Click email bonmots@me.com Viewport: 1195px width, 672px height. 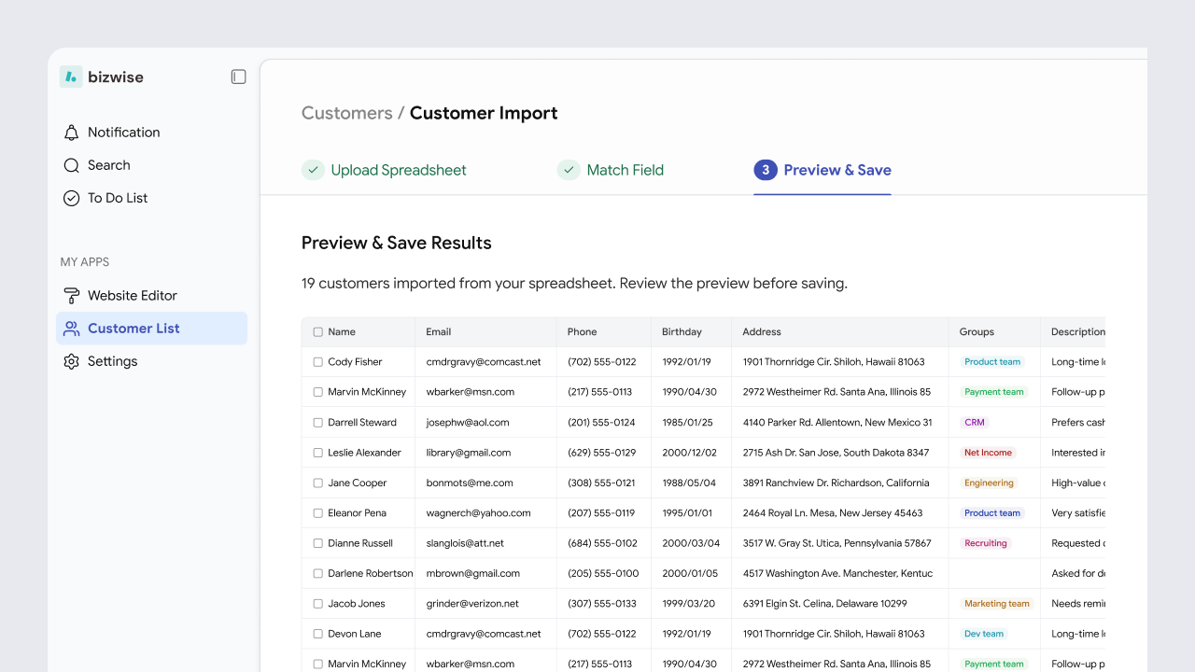tap(470, 483)
